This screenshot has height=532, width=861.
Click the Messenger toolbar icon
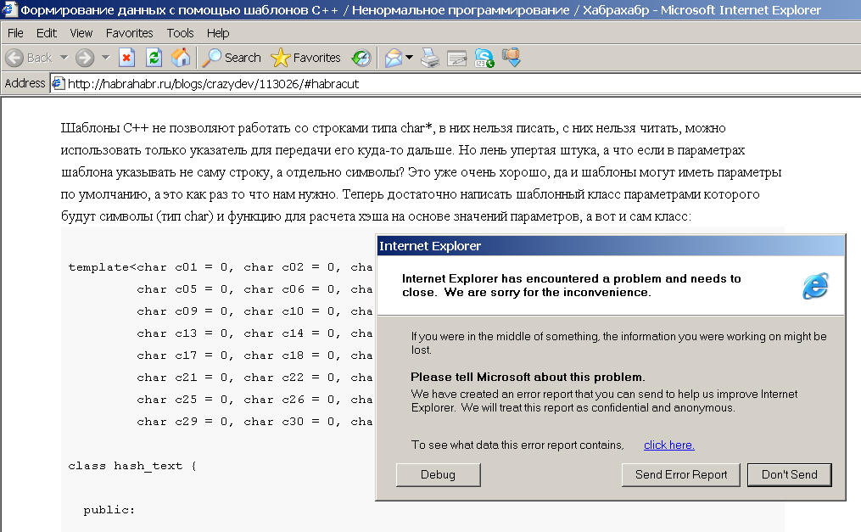pos(512,58)
